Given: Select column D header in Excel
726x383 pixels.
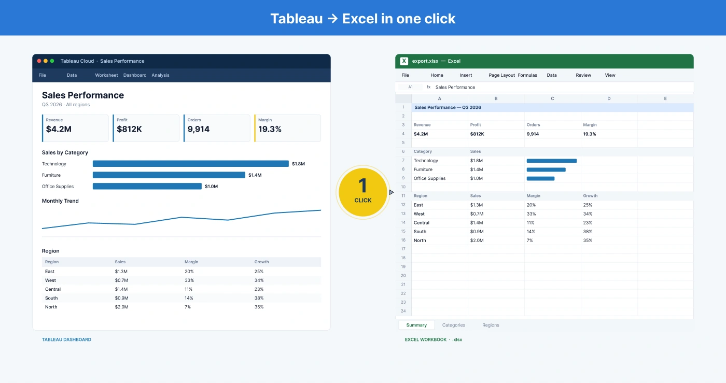Looking at the screenshot, I should 609,98.
